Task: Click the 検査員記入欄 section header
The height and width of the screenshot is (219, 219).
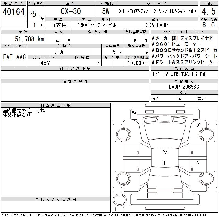Action: [x=56, y=105]
